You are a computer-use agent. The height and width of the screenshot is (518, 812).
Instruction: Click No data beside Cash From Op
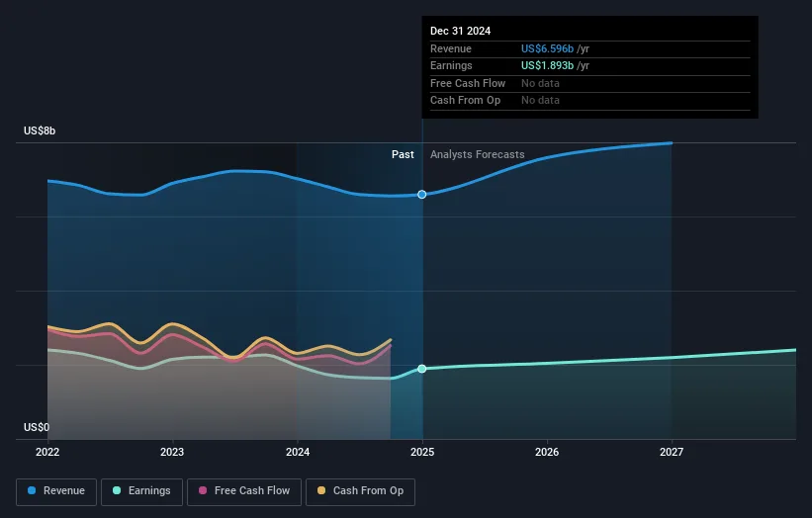(x=540, y=101)
